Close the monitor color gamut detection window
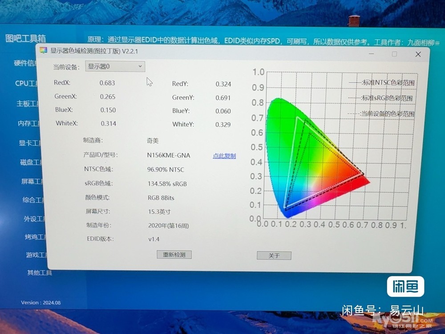The width and height of the screenshot is (445, 334). 418,54
